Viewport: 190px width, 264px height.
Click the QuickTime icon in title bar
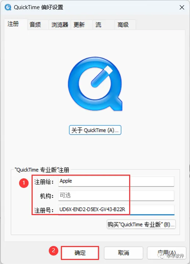8,7
